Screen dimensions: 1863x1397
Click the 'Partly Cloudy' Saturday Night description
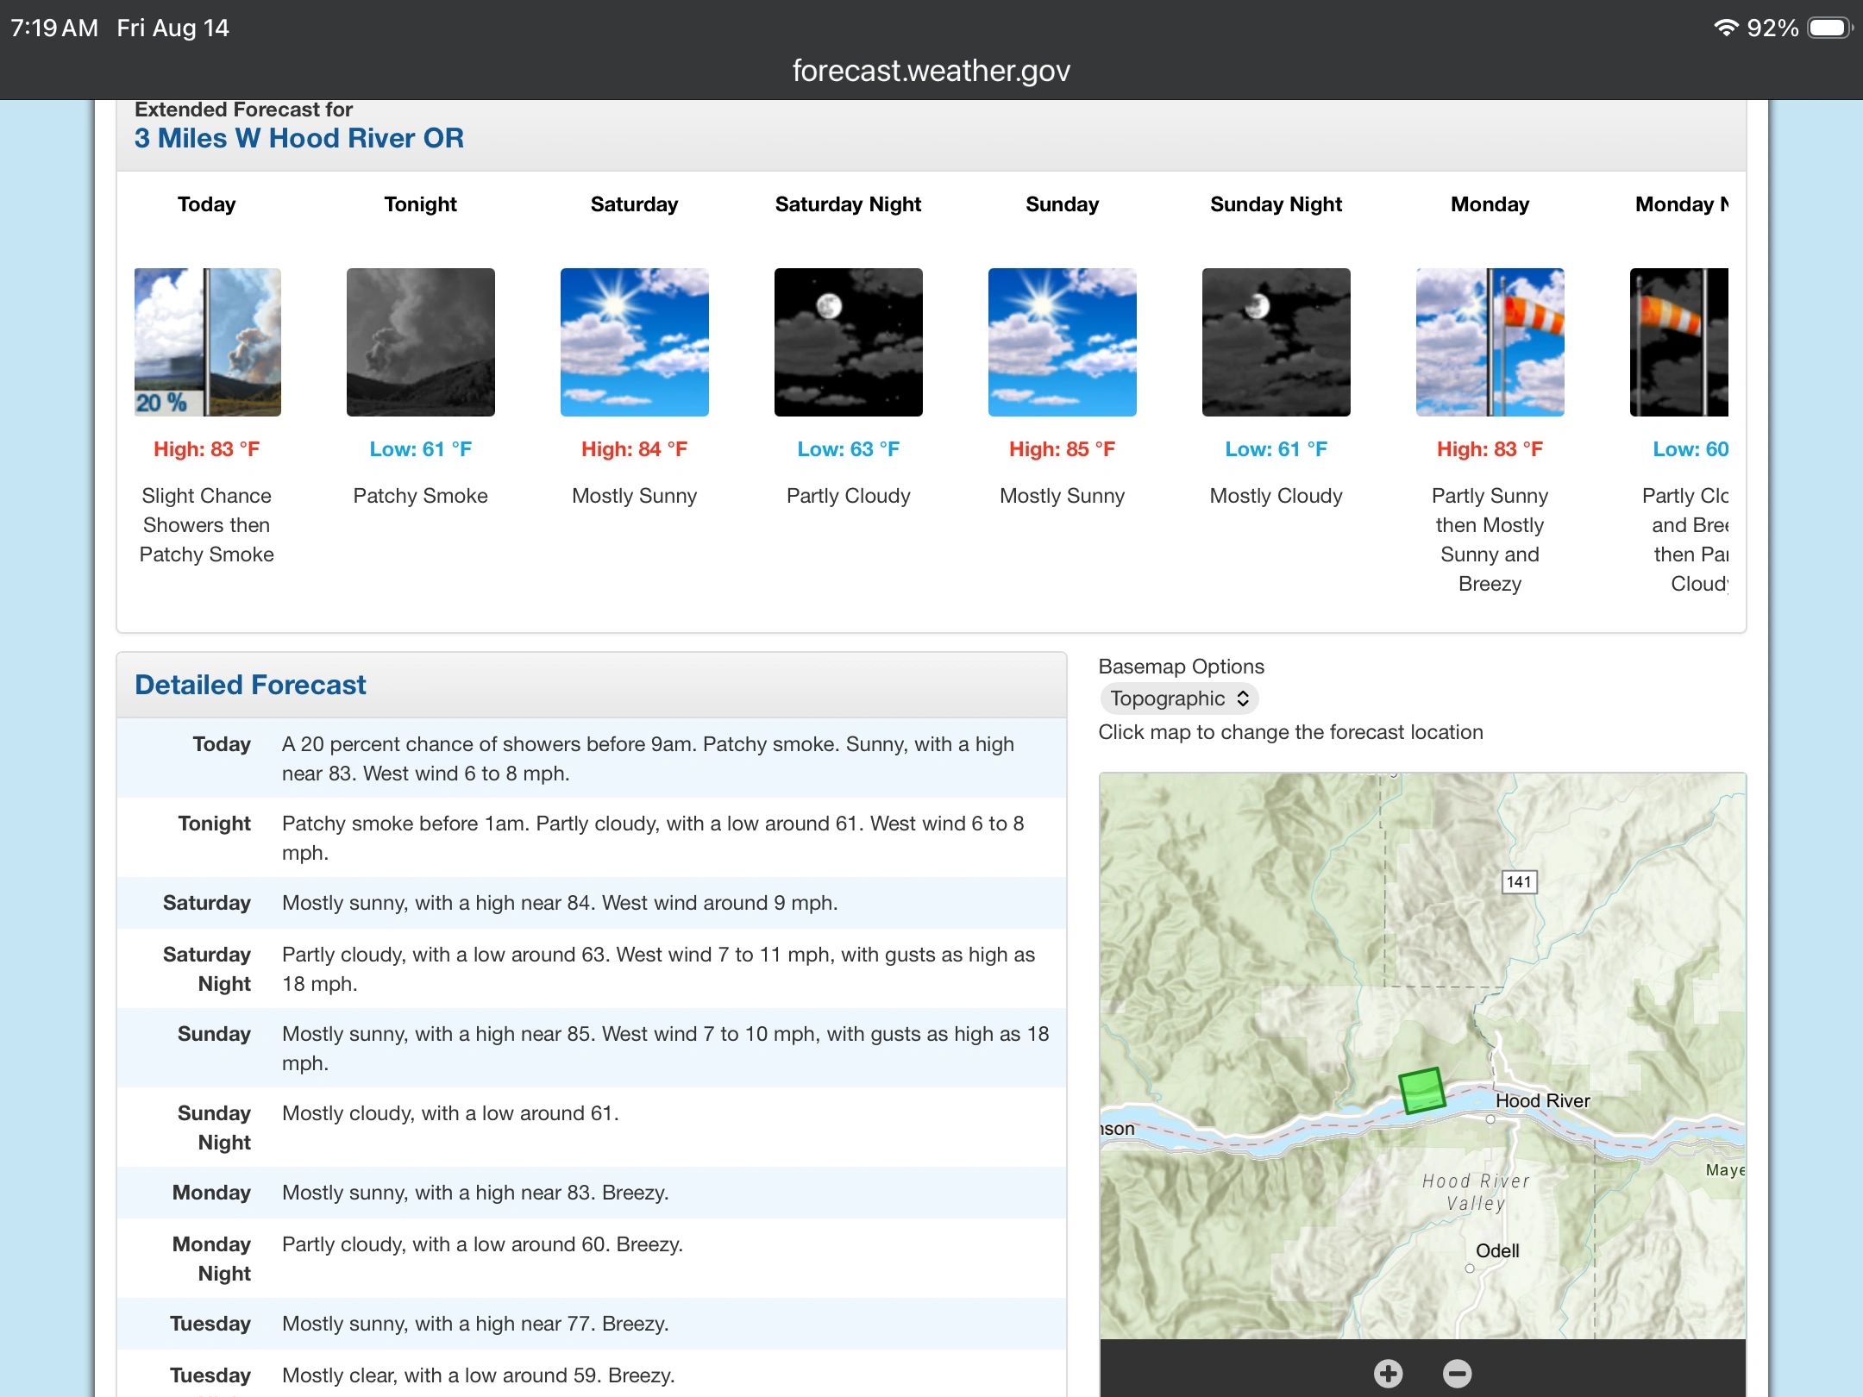click(x=849, y=496)
